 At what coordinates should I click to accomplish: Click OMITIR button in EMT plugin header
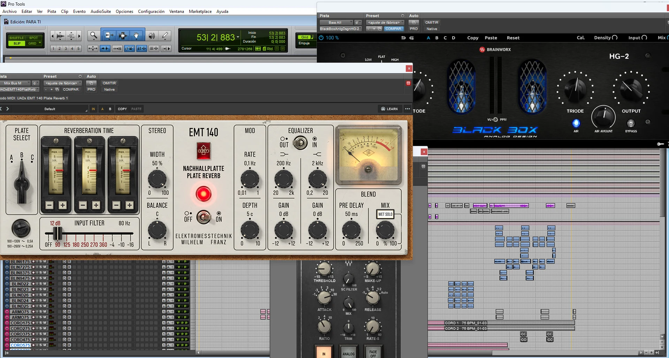[x=109, y=83]
